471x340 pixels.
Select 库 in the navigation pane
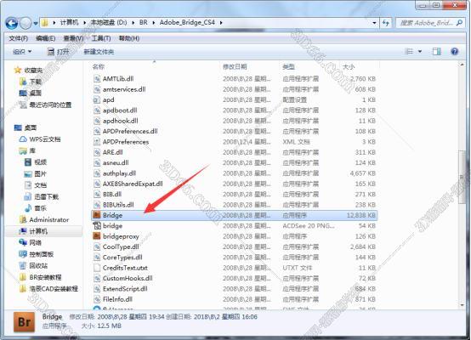[x=27, y=150]
